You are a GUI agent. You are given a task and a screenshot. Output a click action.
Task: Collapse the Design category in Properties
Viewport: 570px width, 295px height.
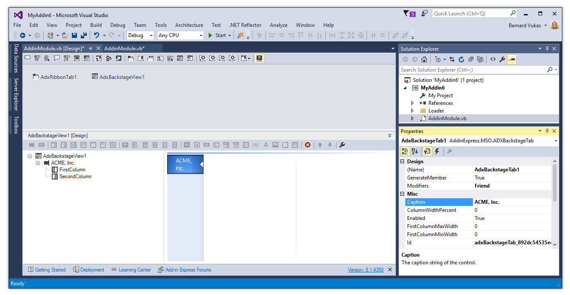coord(402,162)
